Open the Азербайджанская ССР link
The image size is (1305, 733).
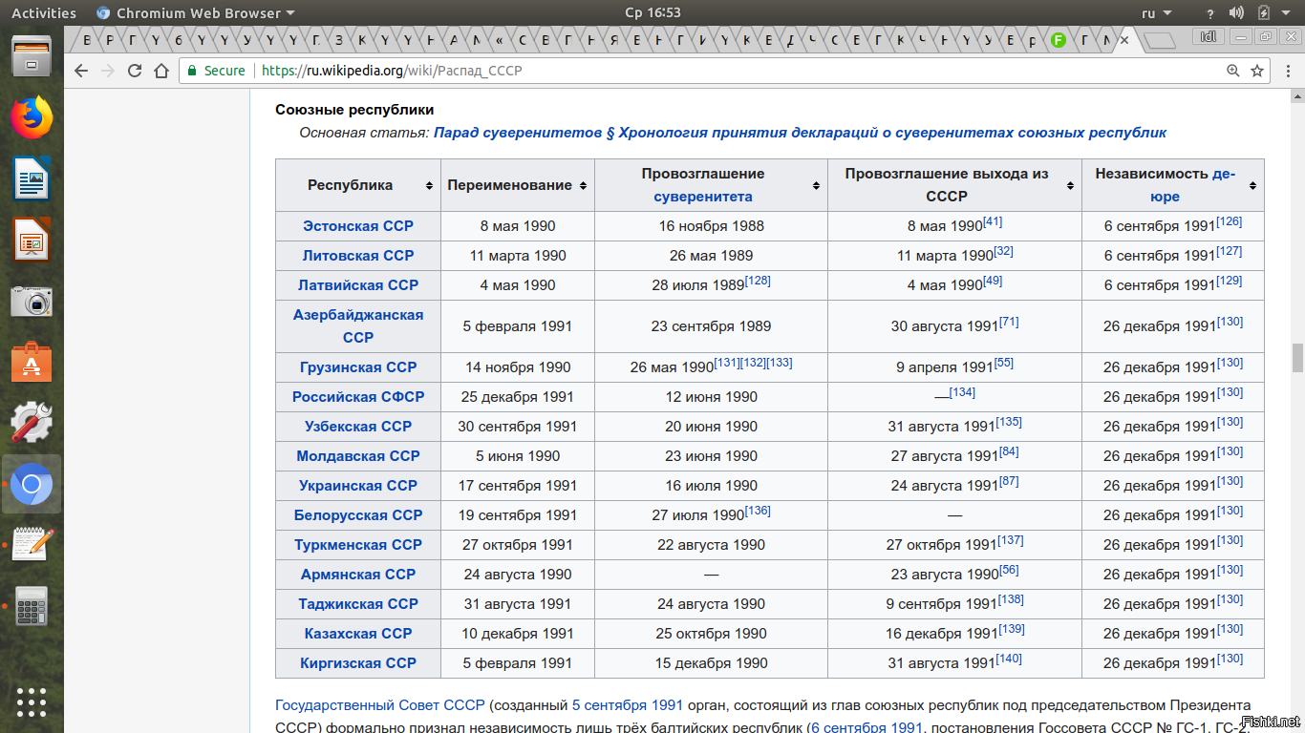[x=358, y=326]
